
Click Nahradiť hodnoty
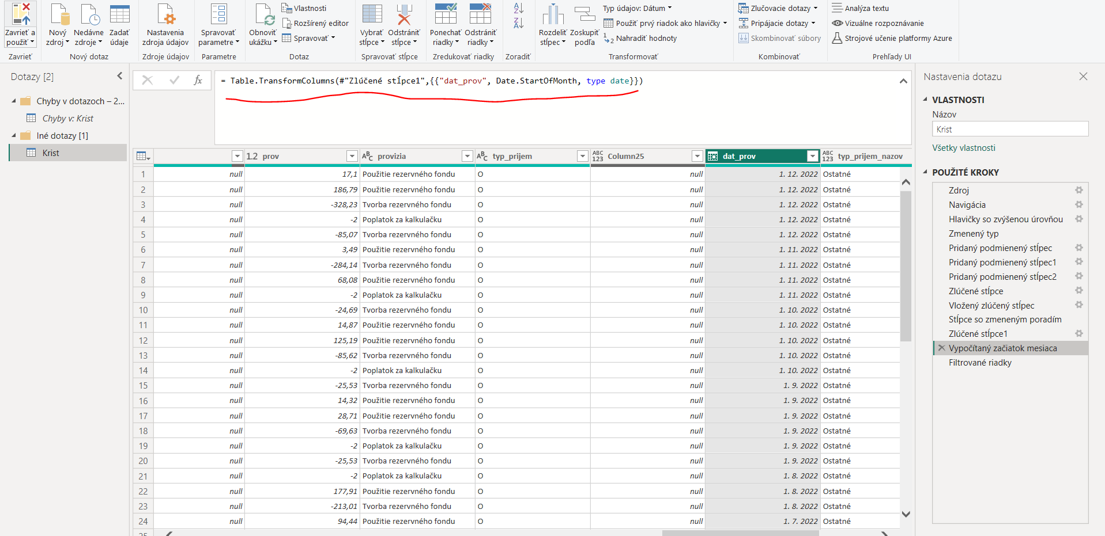click(x=640, y=38)
